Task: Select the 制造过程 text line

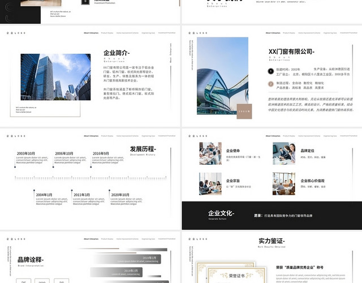Action: click(300, 83)
